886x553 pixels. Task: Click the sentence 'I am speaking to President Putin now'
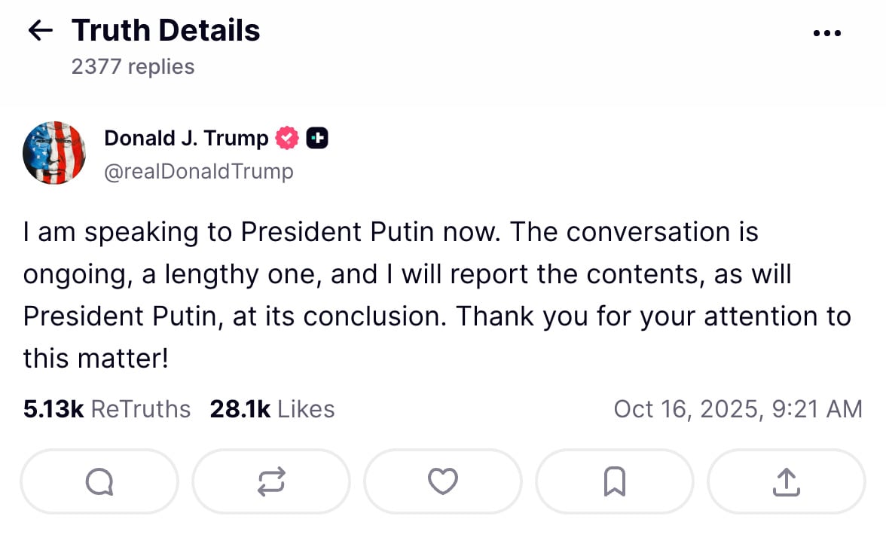point(261,231)
